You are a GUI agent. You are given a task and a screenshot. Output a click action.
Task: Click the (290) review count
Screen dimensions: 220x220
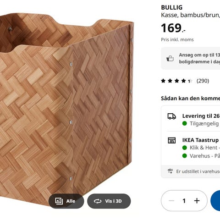tap(203, 81)
